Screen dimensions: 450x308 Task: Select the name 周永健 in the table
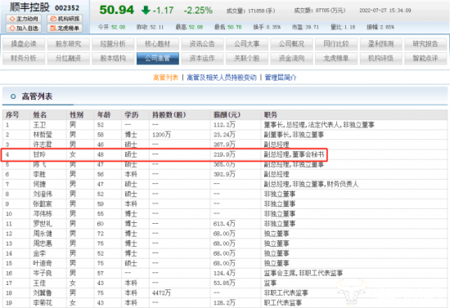43,234
